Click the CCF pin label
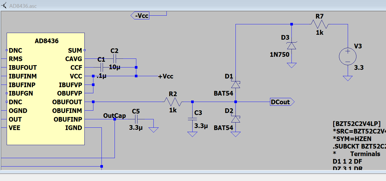This screenshot has width=386, height=181. (x=76, y=68)
